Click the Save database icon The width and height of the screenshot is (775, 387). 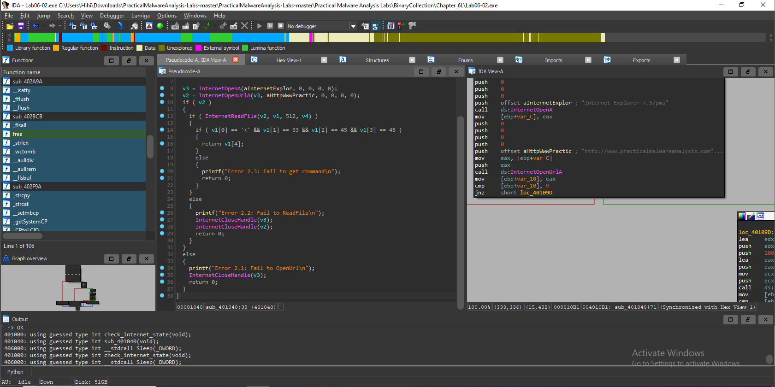pyautogui.click(x=21, y=26)
